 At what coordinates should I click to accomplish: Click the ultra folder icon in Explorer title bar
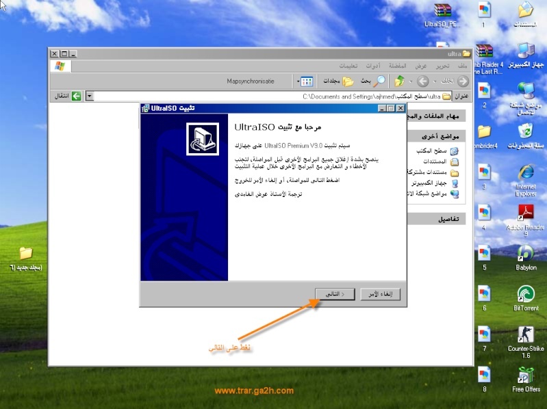[x=466, y=53]
